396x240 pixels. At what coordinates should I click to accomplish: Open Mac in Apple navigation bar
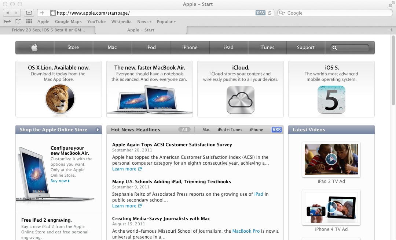pos(112,48)
